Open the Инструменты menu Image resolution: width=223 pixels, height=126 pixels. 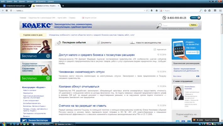point(41,1)
